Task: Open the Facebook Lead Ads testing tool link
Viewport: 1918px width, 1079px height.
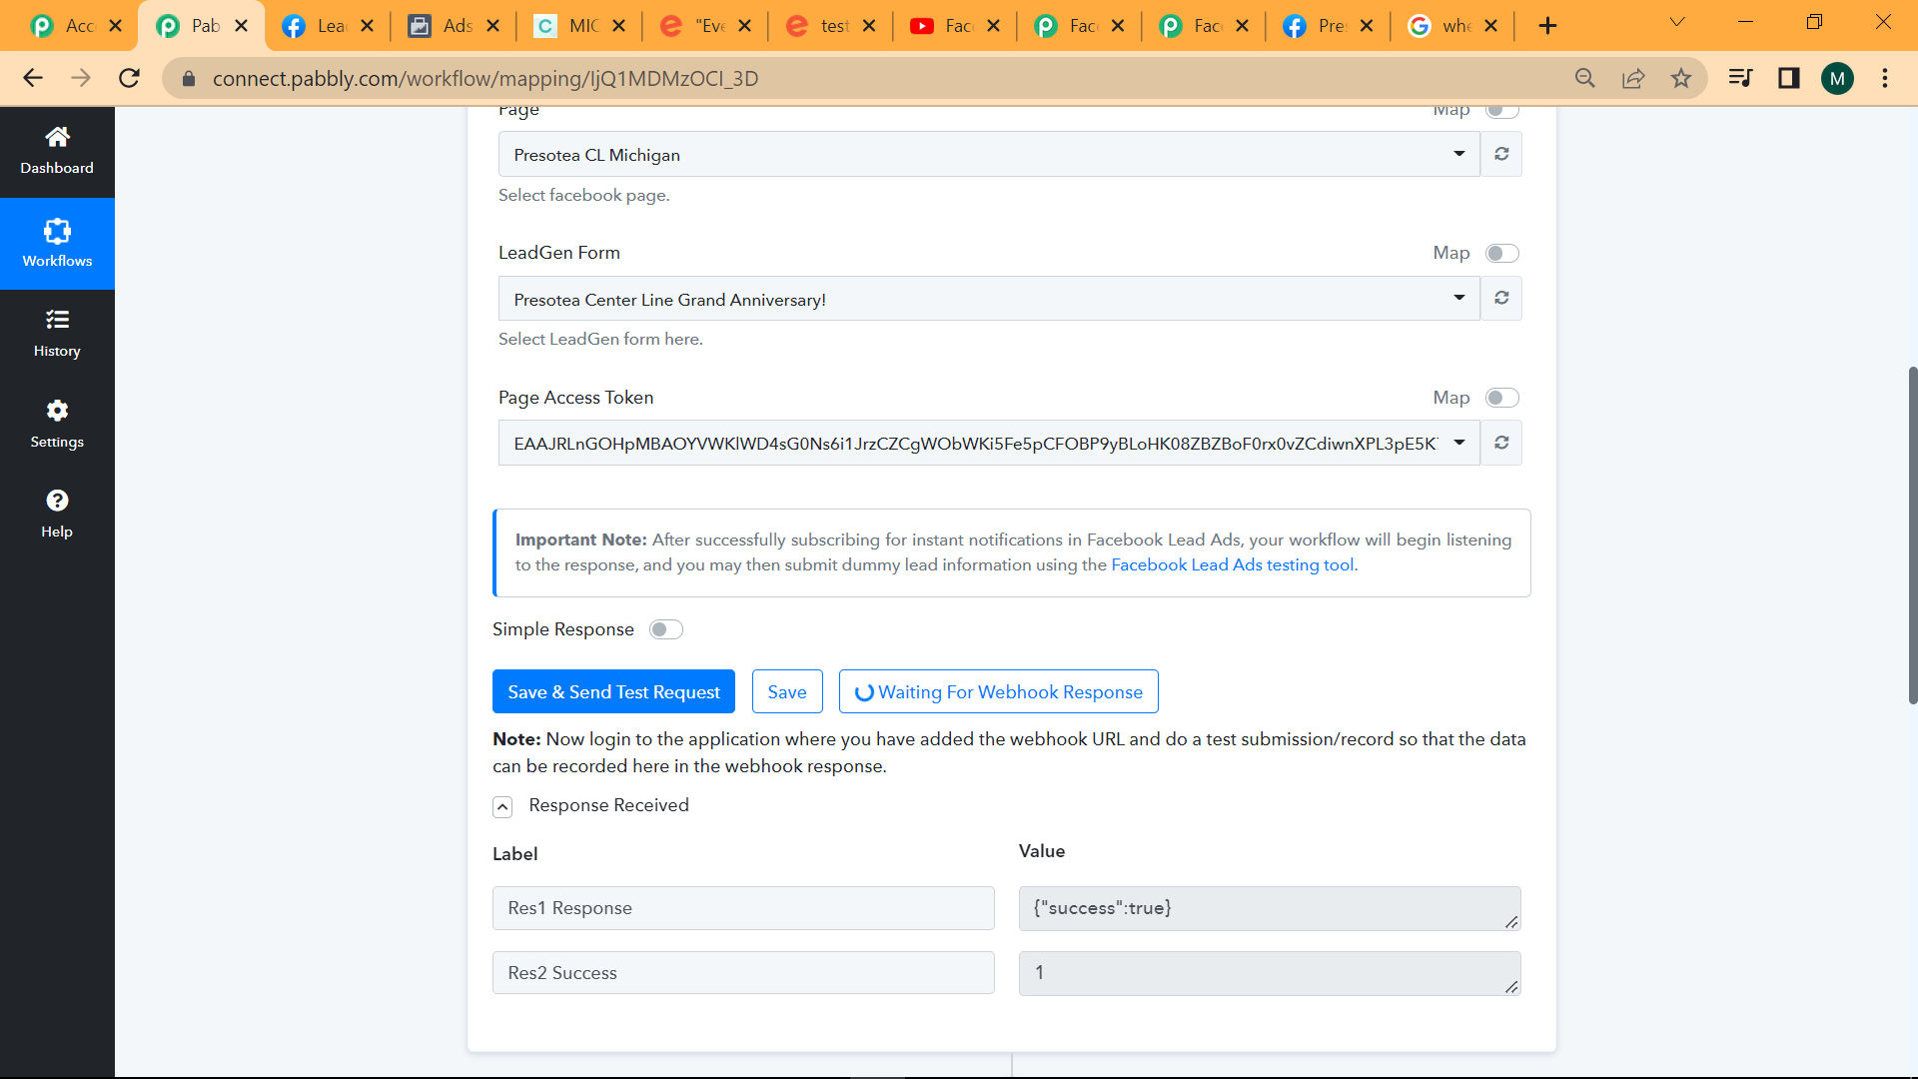Action: tap(1233, 564)
